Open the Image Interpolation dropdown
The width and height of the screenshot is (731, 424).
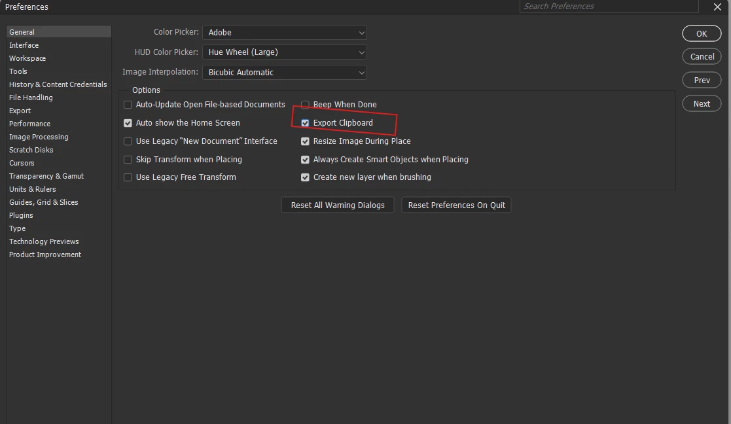pos(285,72)
